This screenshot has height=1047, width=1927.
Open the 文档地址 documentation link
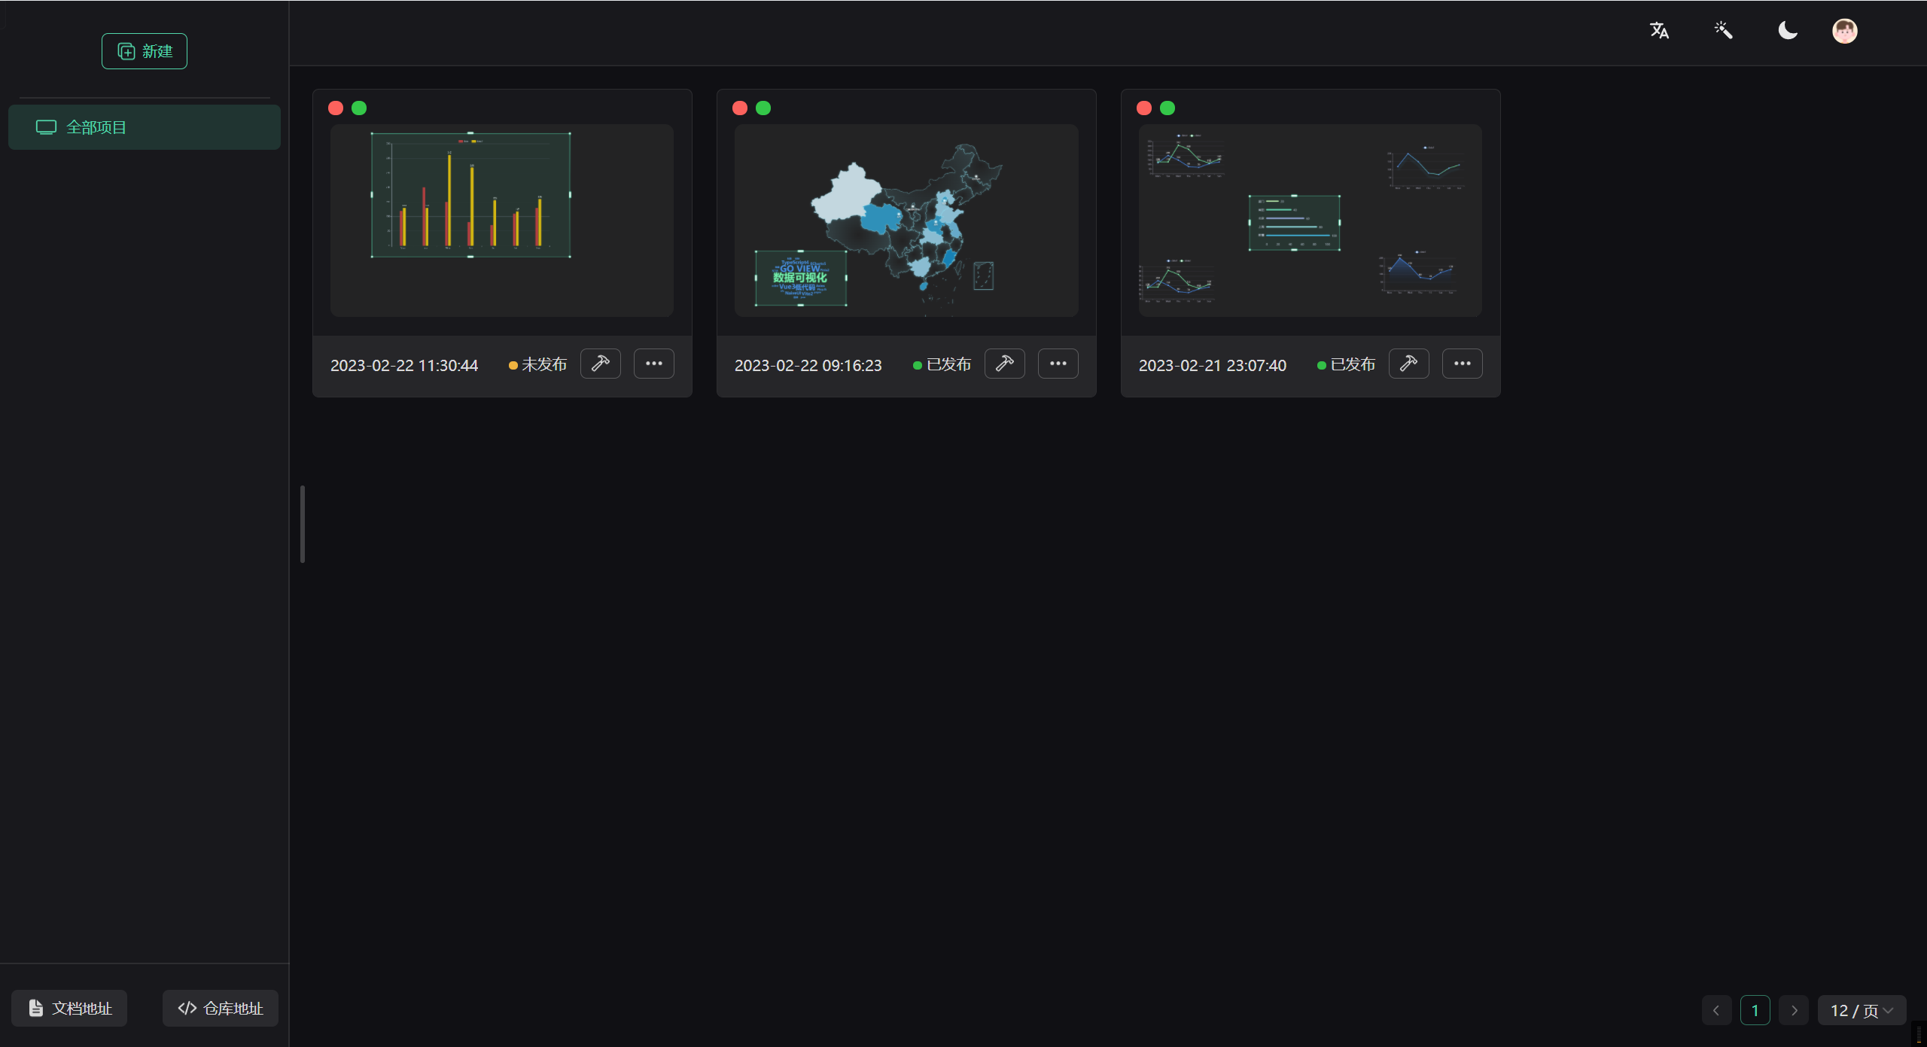(x=69, y=1008)
